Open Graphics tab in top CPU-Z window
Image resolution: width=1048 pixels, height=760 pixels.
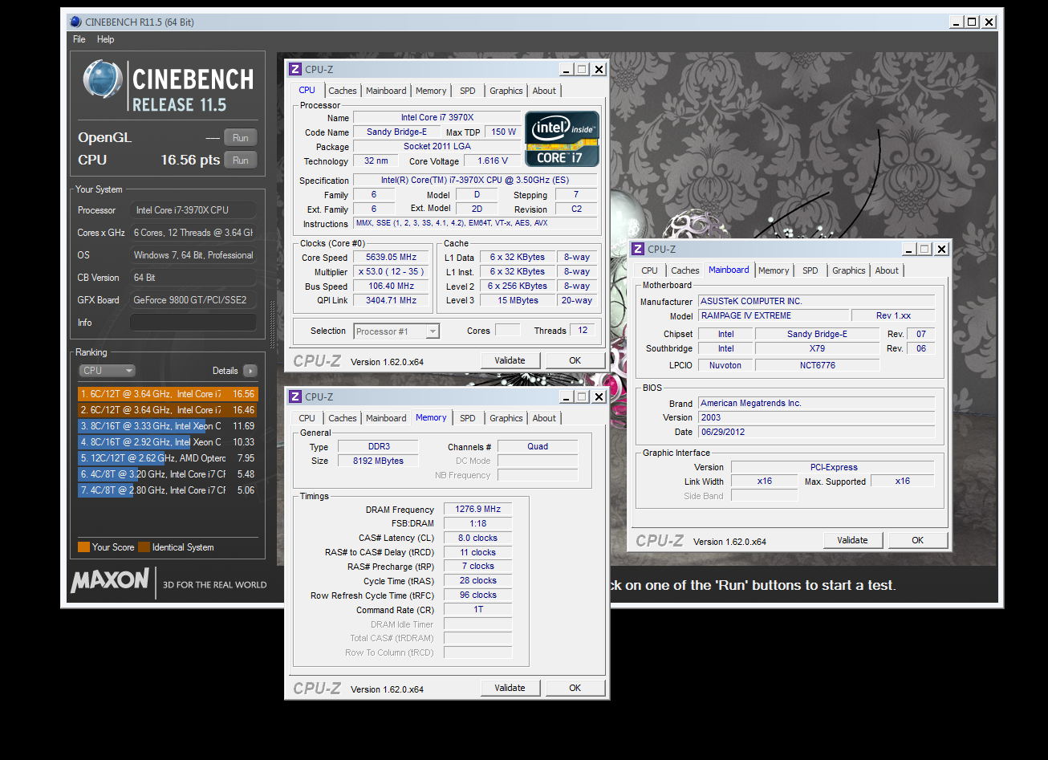pyautogui.click(x=506, y=91)
